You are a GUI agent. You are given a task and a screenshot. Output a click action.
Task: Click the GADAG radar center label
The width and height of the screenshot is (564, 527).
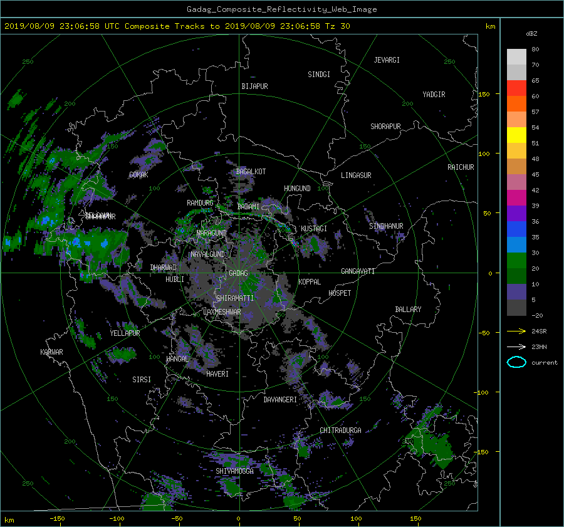239,273
